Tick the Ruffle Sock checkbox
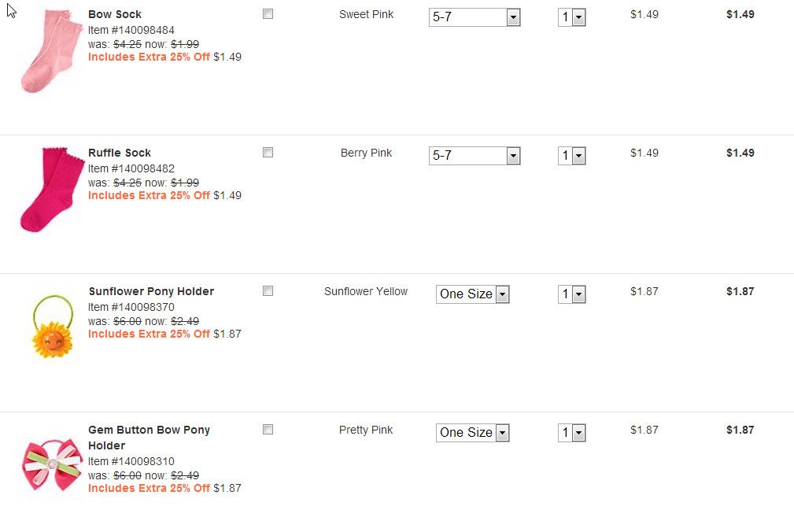Screen dimensions: 794x510 tap(268, 153)
